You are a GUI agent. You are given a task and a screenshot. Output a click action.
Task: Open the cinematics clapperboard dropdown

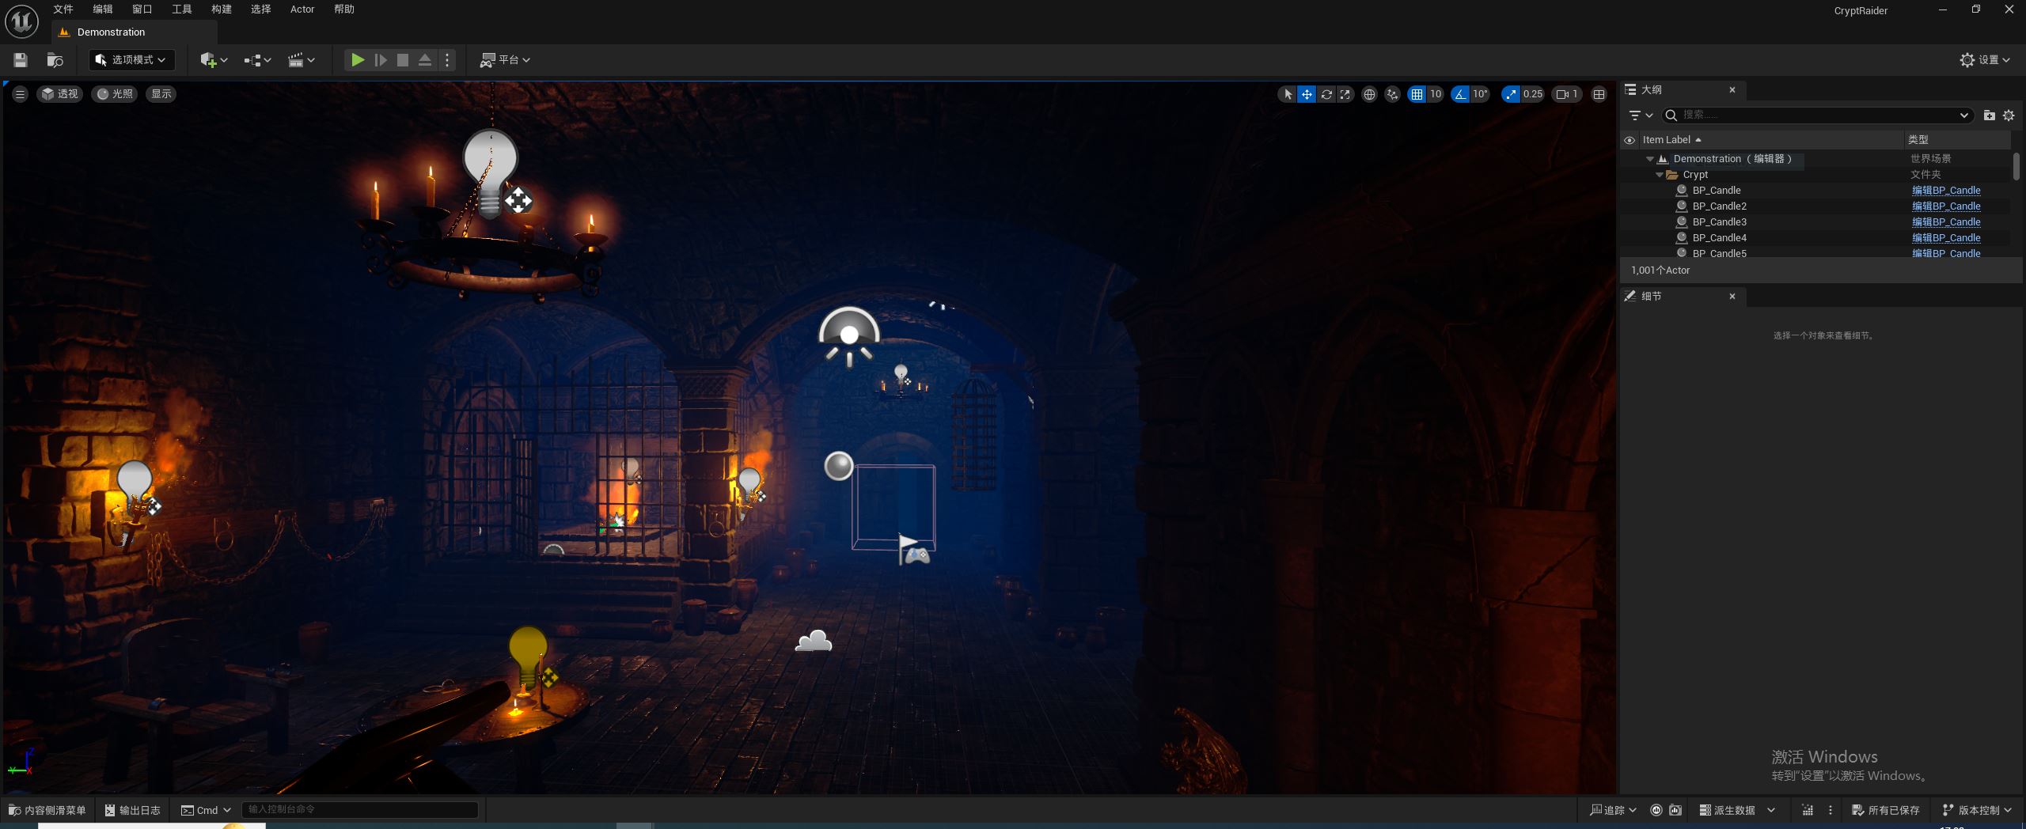pyautogui.click(x=301, y=60)
